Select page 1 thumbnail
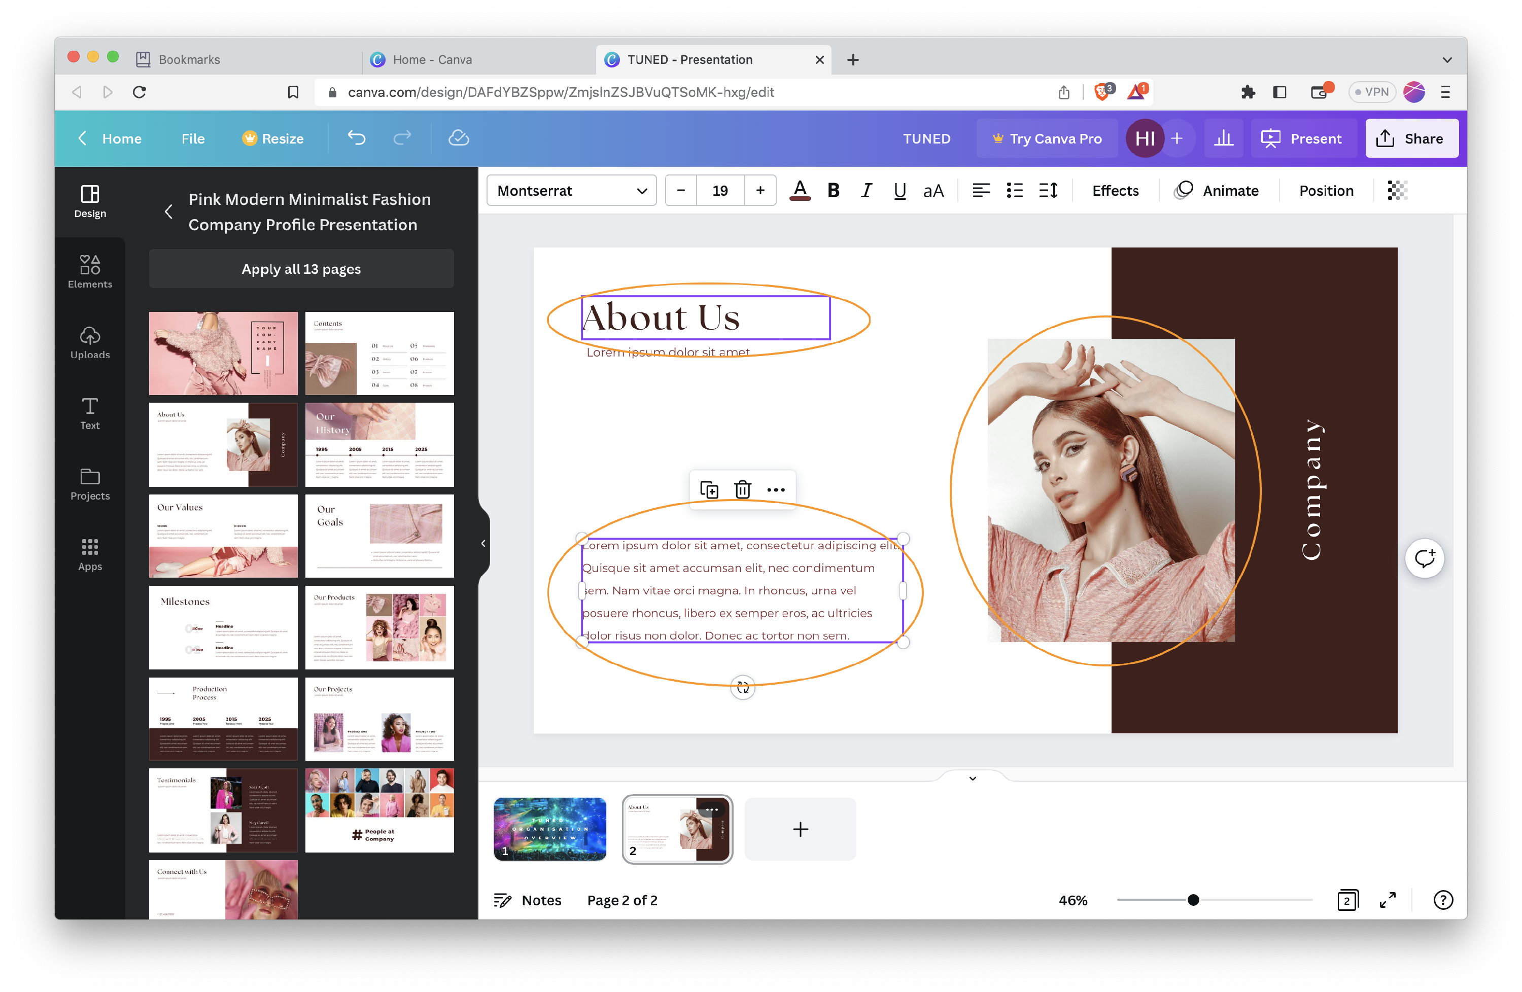 coord(549,829)
